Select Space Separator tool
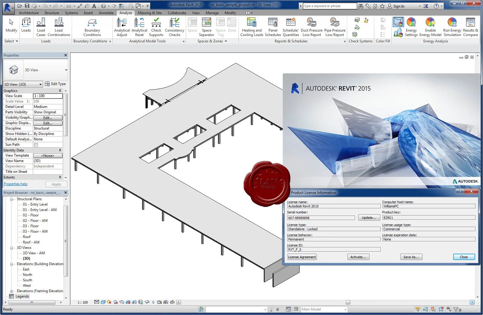Viewport: 483px width, 315px height. click(x=207, y=27)
